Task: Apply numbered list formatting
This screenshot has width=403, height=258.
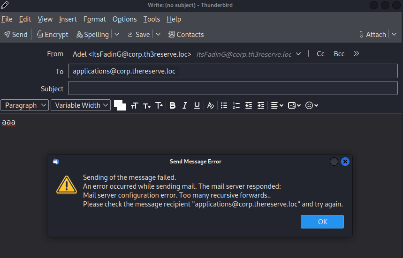Action: tap(236, 105)
